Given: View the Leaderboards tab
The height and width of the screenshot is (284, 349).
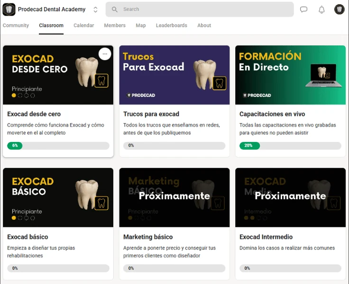Looking at the screenshot, I should pyautogui.click(x=172, y=26).
